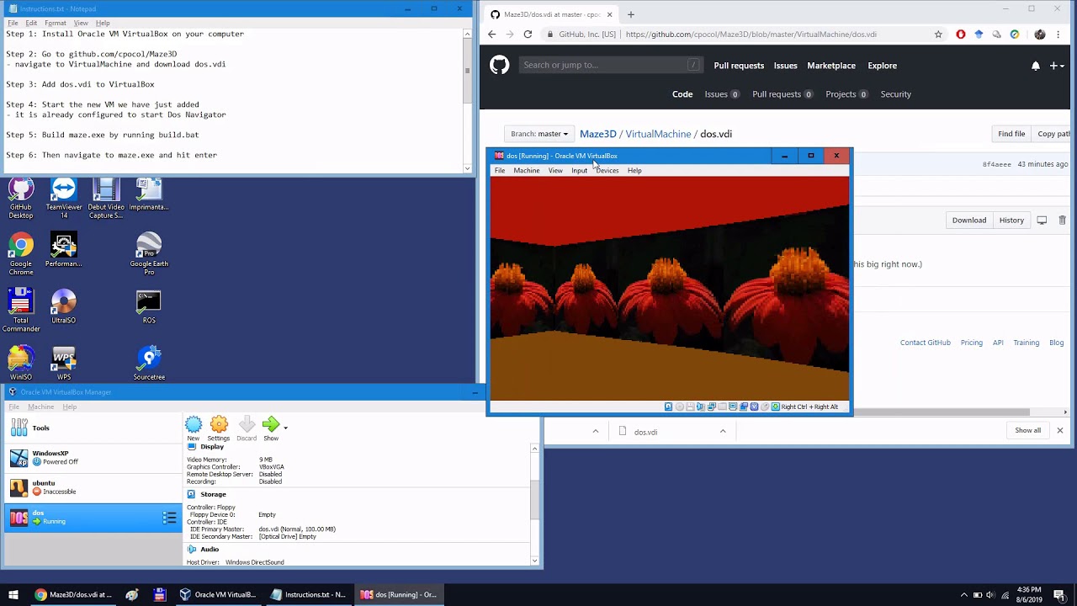Screen dimensions: 1077x606
Task: Click the network adapter icon in VM status bar
Action: click(712, 407)
